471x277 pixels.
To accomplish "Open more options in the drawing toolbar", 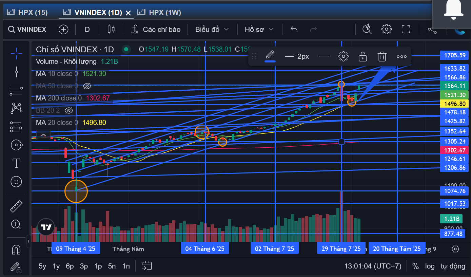I will [x=401, y=56].
